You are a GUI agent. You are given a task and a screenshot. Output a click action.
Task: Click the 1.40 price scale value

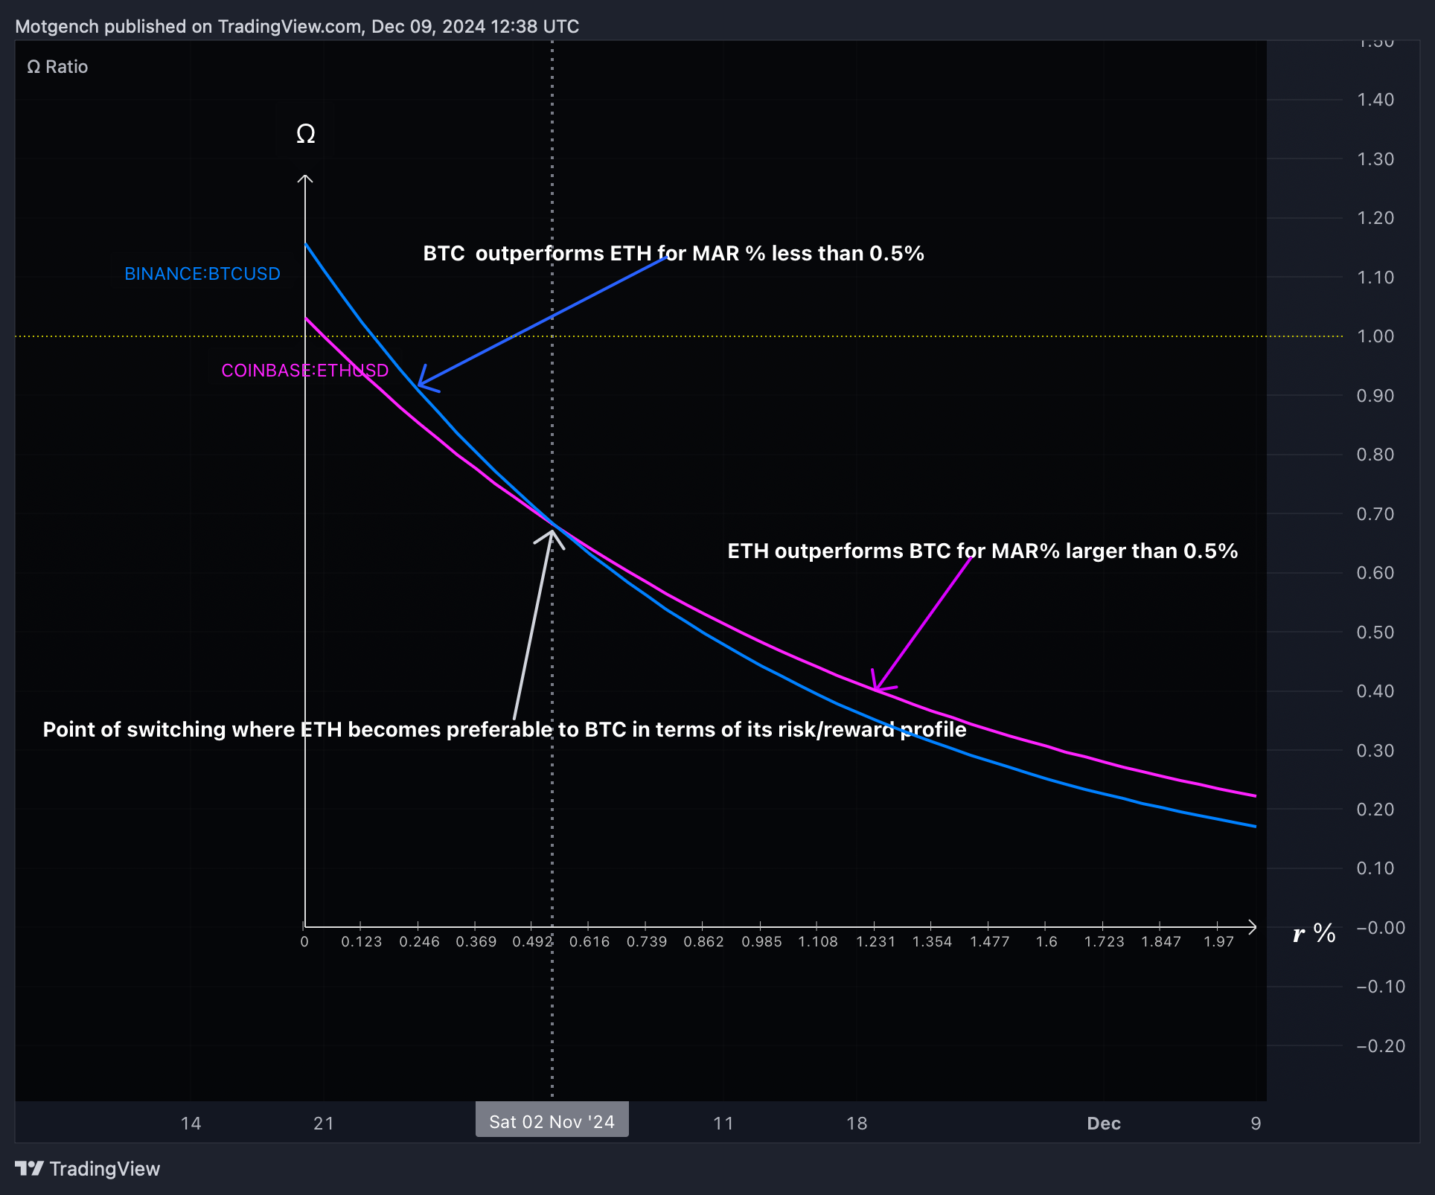(1375, 100)
